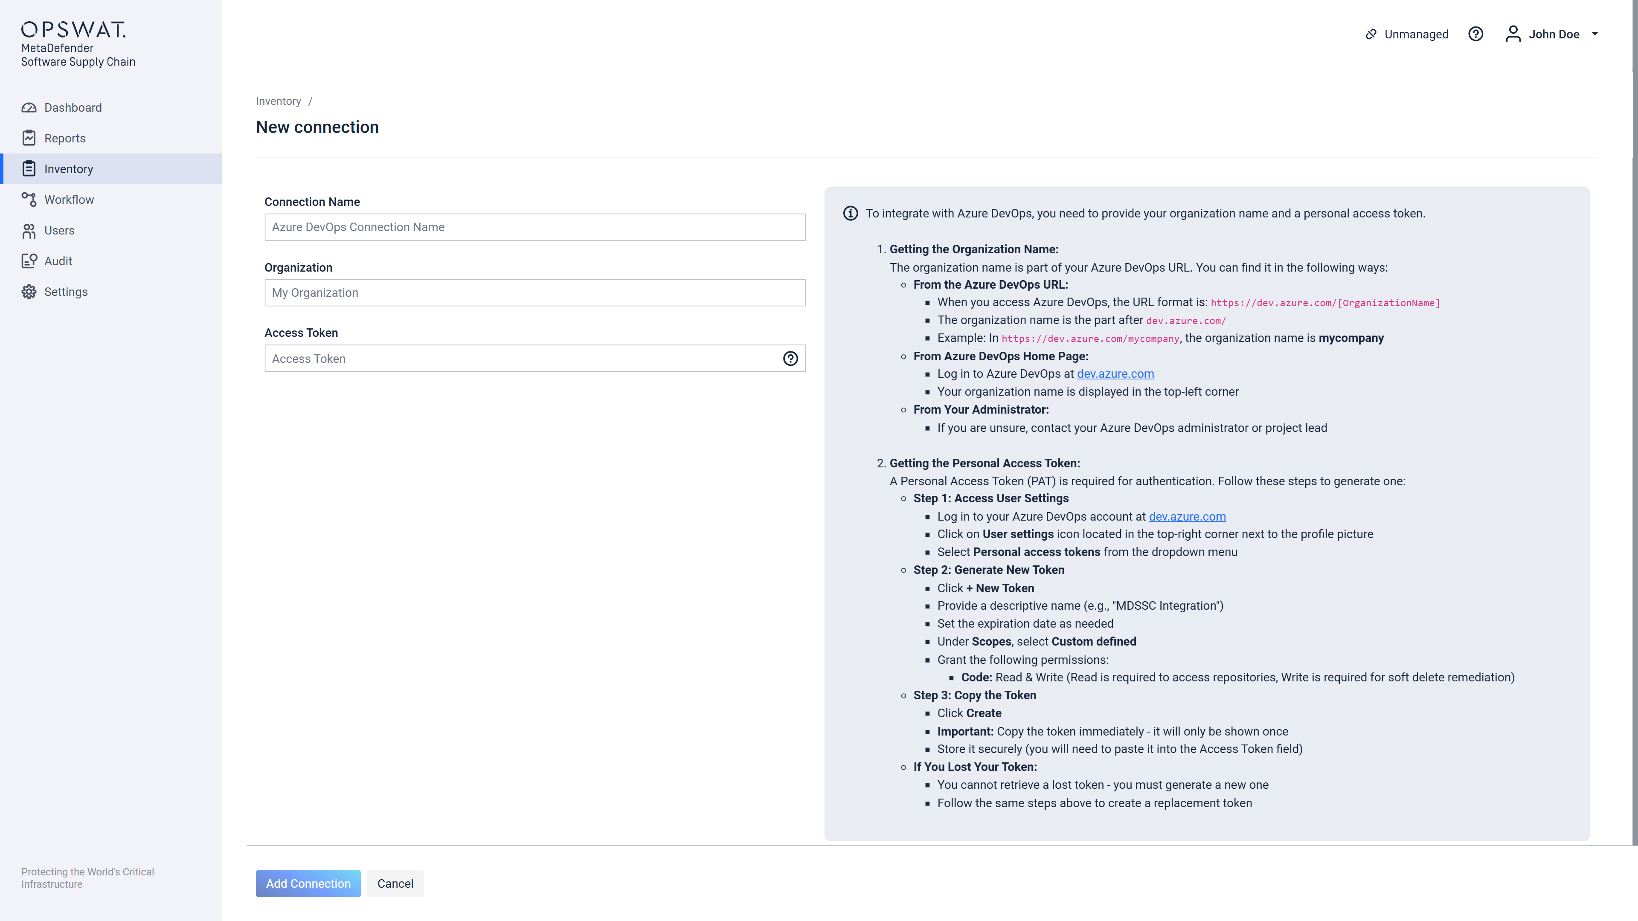This screenshot has width=1638, height=921.
Task: Focus the Connection Name input field
Action: 534,227
